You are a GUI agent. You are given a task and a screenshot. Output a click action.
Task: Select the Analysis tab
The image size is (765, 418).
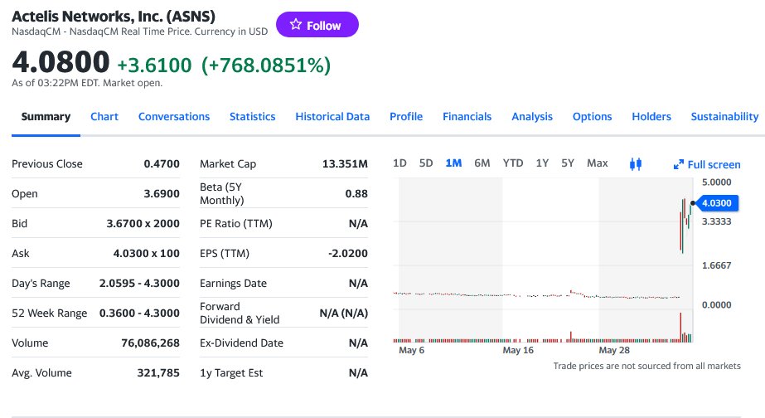532,117
